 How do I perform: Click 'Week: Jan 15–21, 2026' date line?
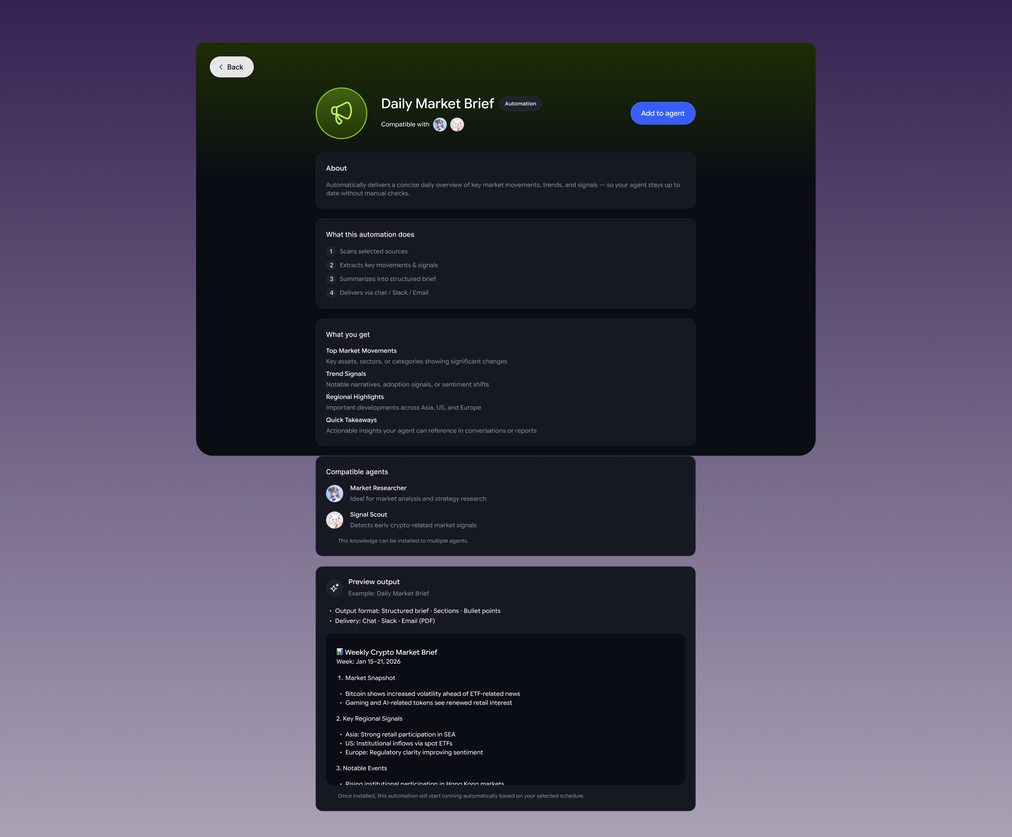[x=368, y=661]
